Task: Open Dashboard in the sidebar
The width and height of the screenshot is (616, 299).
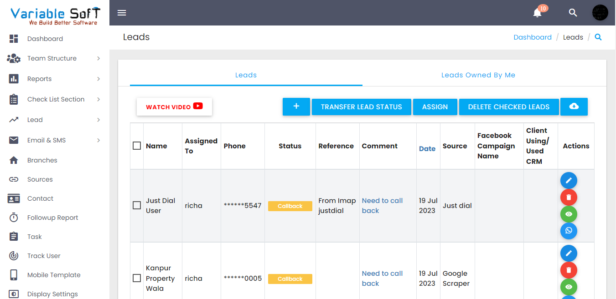Action: click(x=45, y=39)
